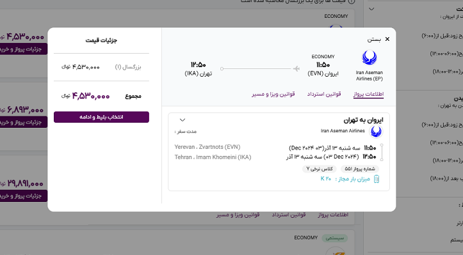Open background قوانین استرداد tab below popup
Image resolution: width=463 pixels, height=255 pixels.
tap(288, 215)
